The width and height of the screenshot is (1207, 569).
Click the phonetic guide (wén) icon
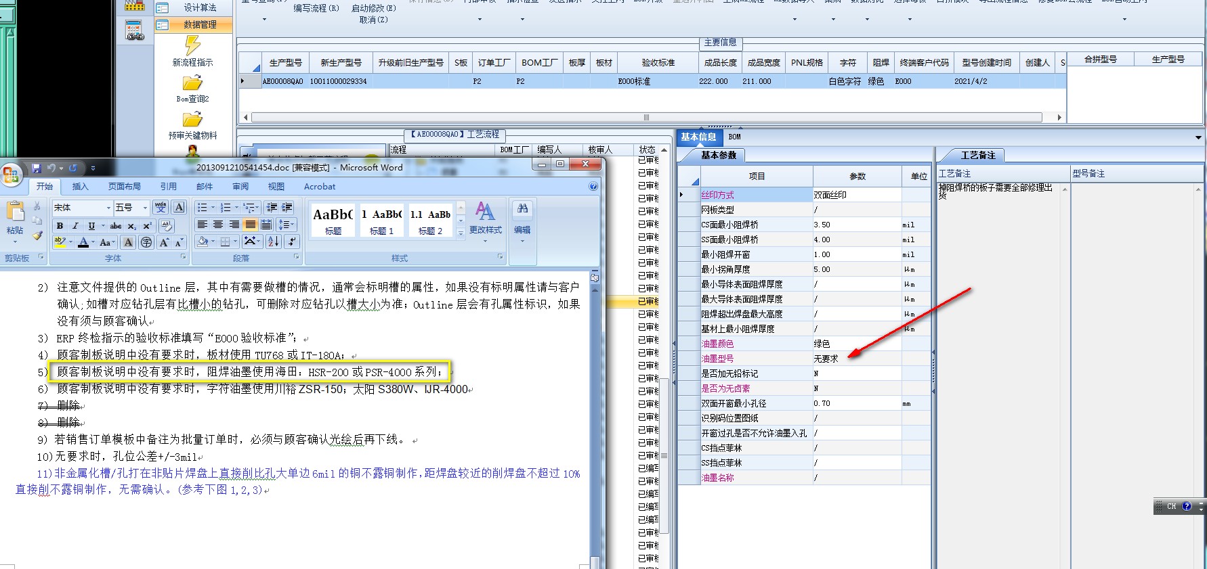click(x=161, y=207)
